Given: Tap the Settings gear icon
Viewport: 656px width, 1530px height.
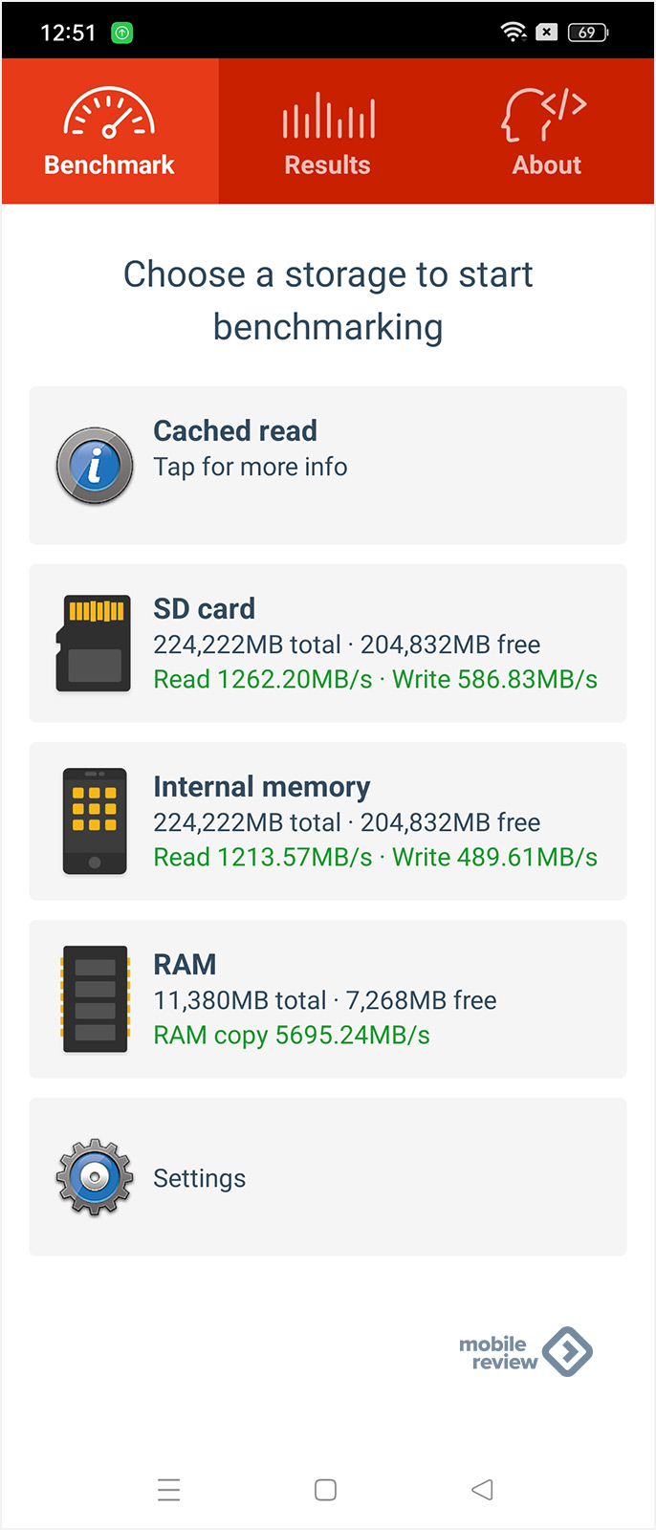Looking at the screenshot, I should pos(95,1177).
